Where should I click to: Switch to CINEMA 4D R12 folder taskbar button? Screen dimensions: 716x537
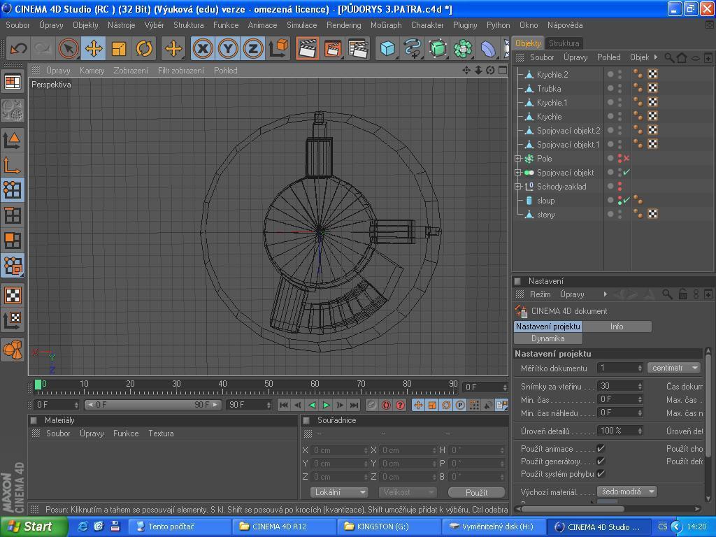point(284,527)
